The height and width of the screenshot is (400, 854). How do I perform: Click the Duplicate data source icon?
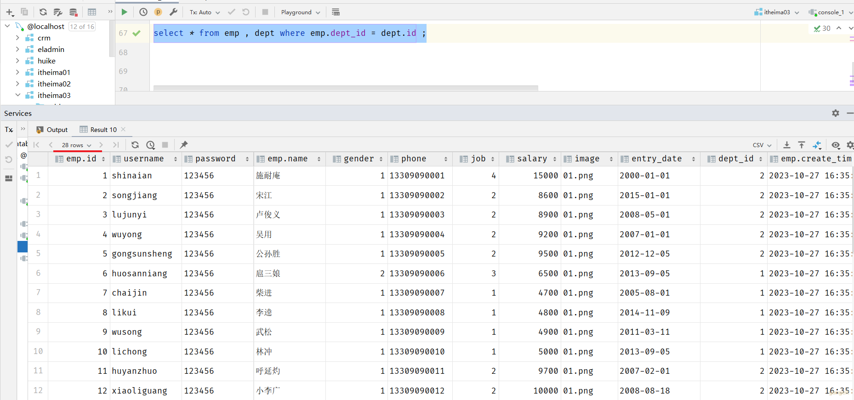tap(24, 12)
